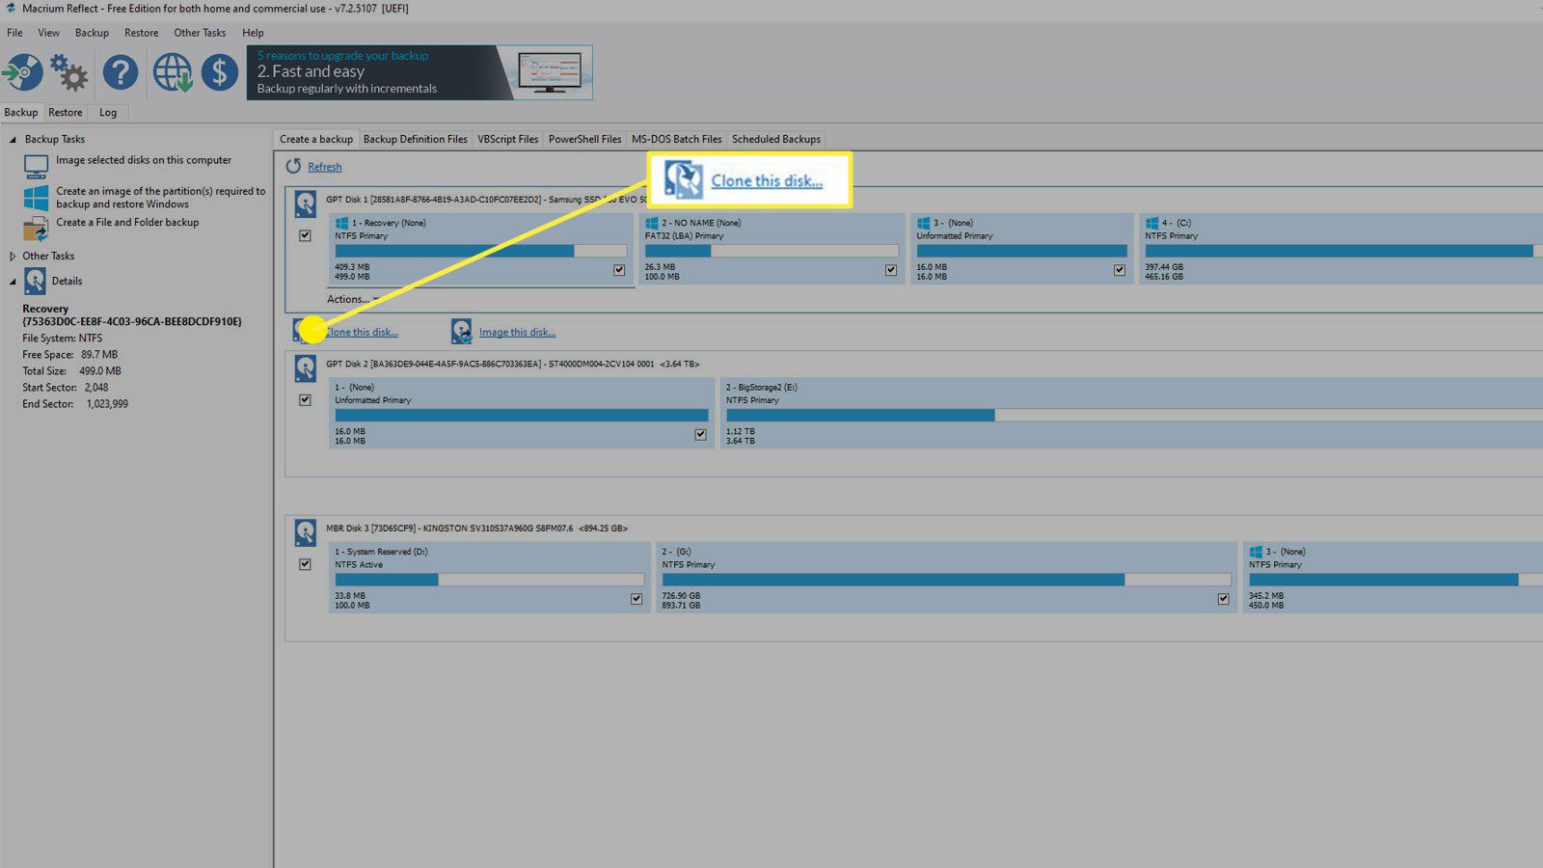Viewport: 1543px width, 868px height.
Task: Select the System Reserved (D:) partition block
Action: click(x=489, y=578)
